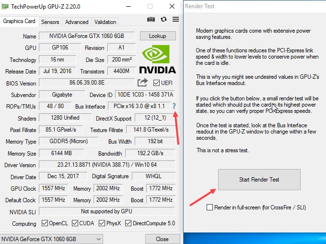Click the ROPs/TMUs field 48 / 80
The height and width of the screenshot is (244, 326).
coord(55,106)
